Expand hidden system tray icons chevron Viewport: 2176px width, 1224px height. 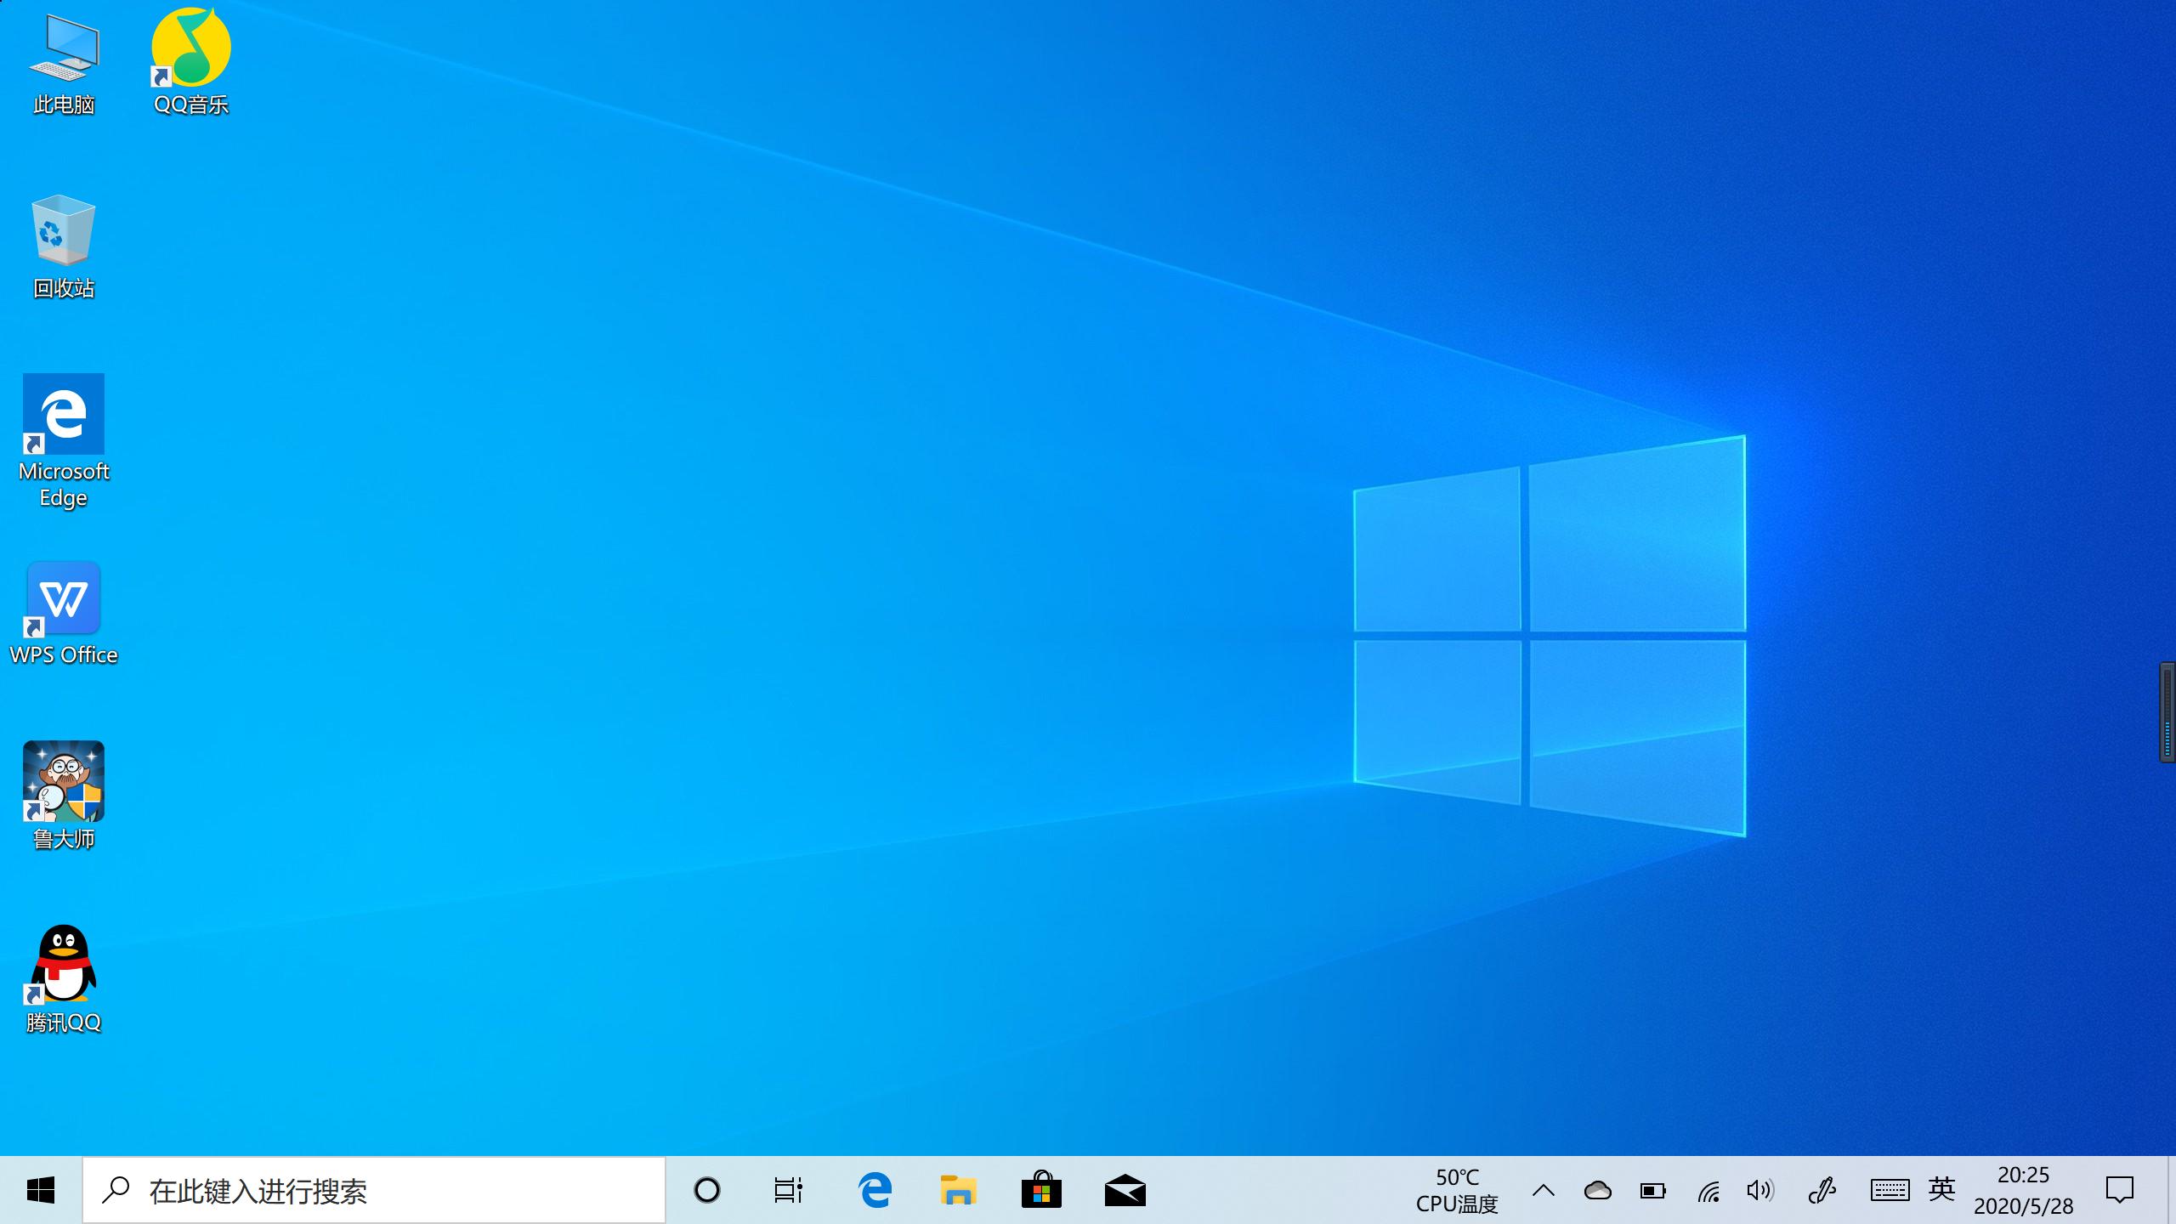pos(1544,1190)
